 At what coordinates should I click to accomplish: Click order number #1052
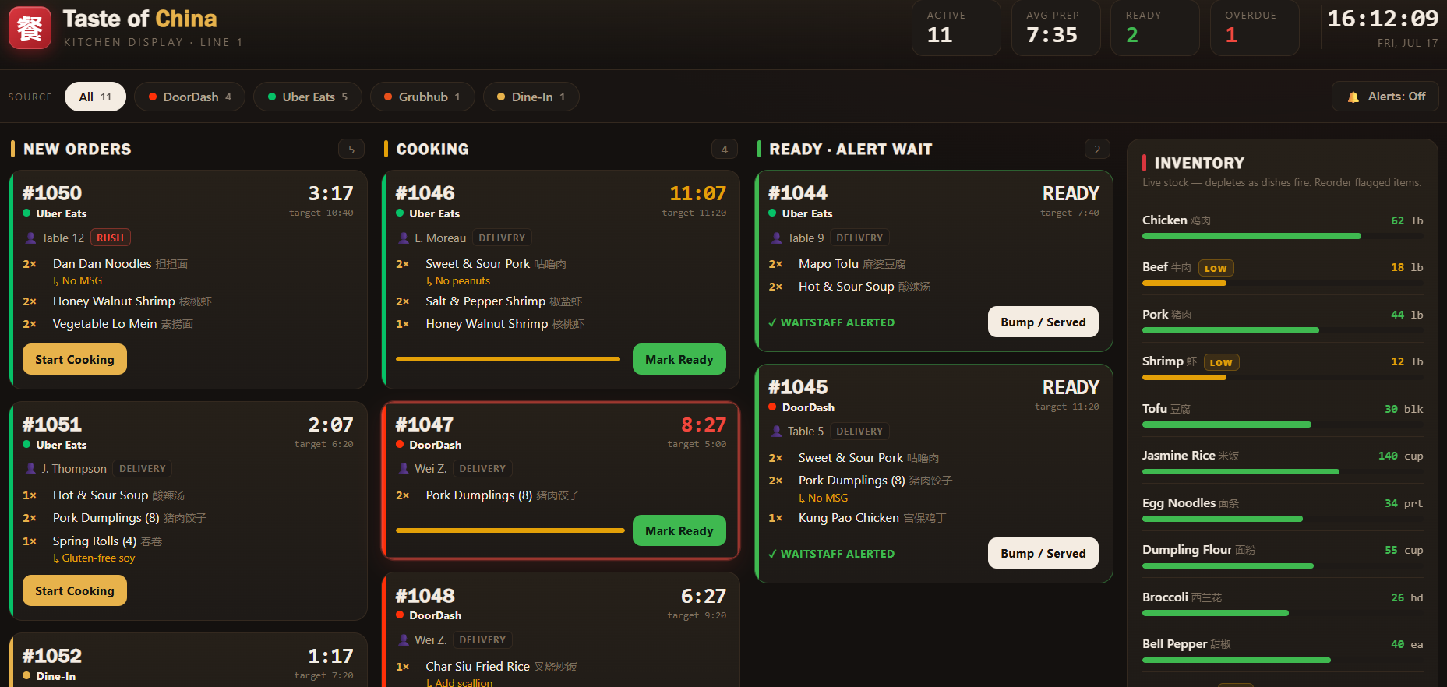click(52, 656)
